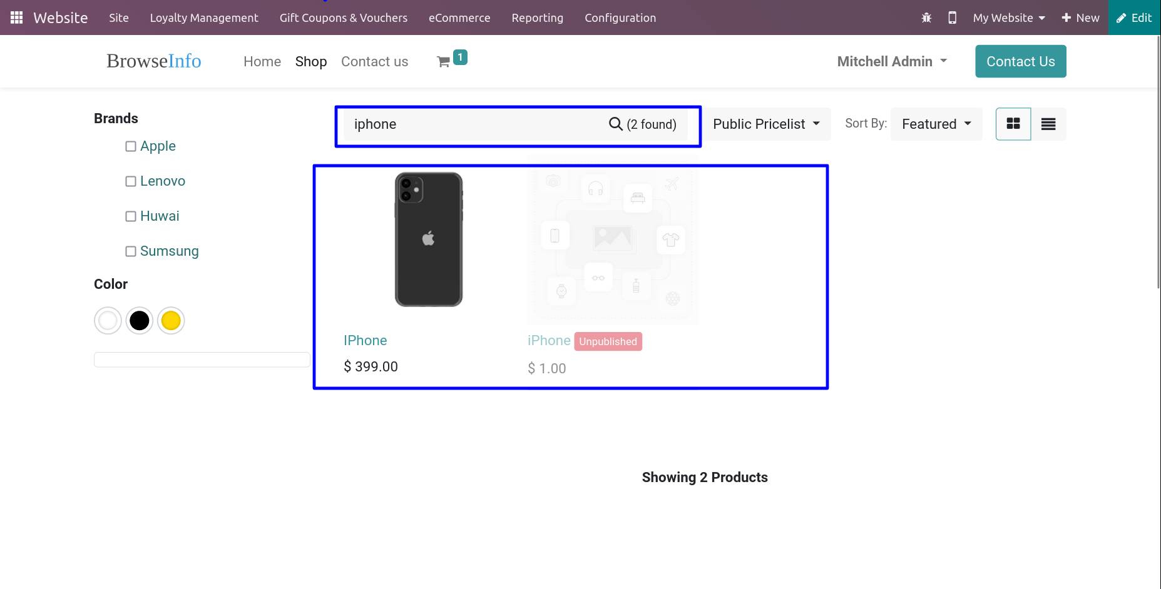Click the placeholder product image
Image resolution: width=1161 pixels, height=589 pixels.
coord(613,240)
